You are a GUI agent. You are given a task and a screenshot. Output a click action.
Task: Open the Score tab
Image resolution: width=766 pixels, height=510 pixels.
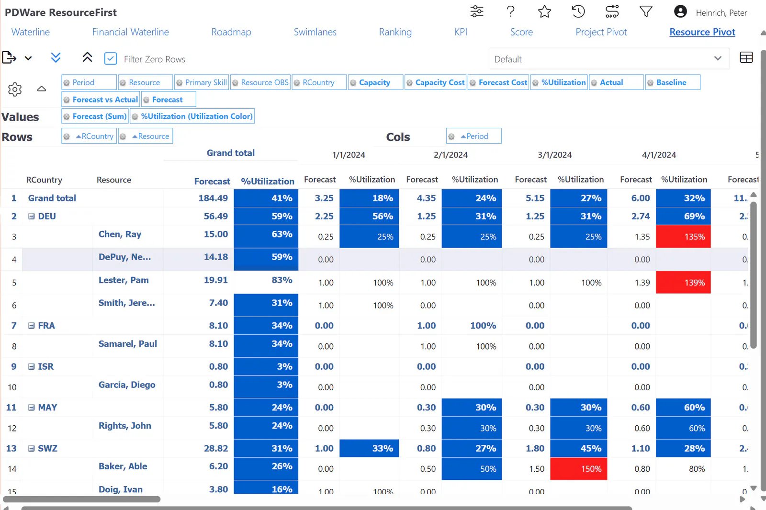point(521,32)
